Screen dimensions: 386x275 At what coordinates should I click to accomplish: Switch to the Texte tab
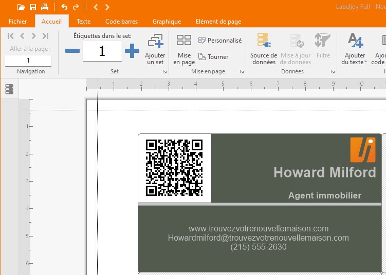[83, 22]
